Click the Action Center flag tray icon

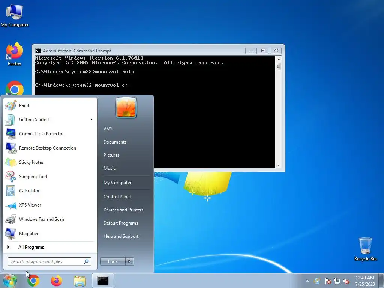tap(328, 281)
